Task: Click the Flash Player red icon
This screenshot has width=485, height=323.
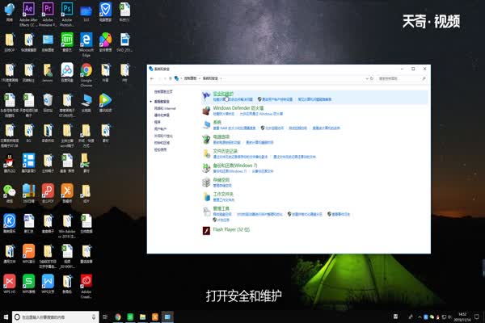Action: (206, 230)
